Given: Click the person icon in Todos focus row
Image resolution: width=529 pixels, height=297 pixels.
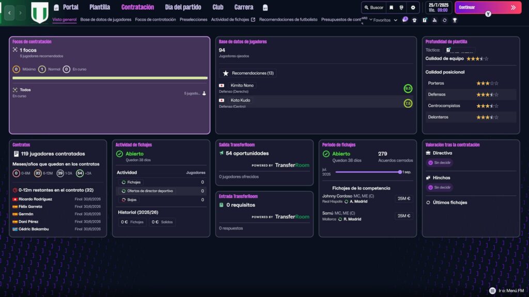Looking at the screenshot, I should tap(204, 93).
